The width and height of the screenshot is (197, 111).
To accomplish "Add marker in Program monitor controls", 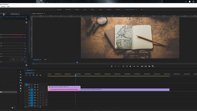I will pos(112,66).
